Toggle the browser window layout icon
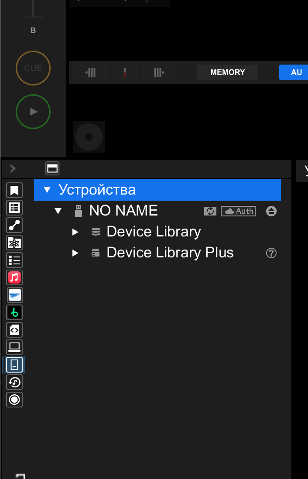 [52, 169]
